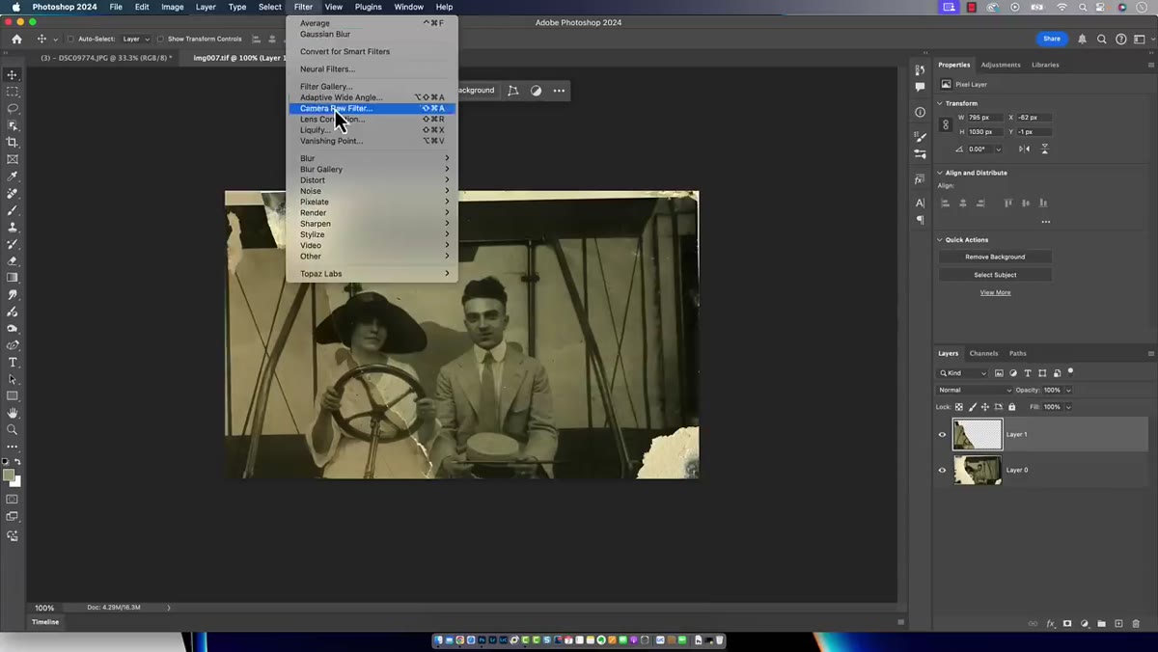Open the layer styles fx button
The image size is (1158, 652).
point(1051,623)
